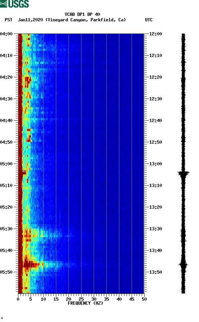Click the 05:20 PST time label

[6, 207]
